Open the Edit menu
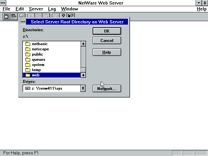The height and width of the screenshot is (156, 208). pyautogui.click(x=19, y=9)
